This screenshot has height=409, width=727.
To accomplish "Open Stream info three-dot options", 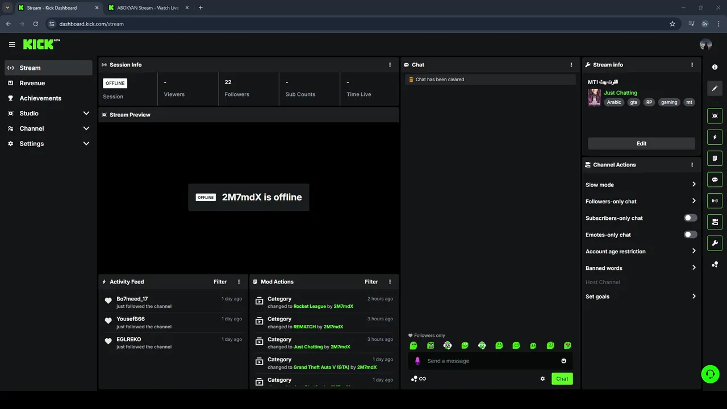I will (692, 65).
